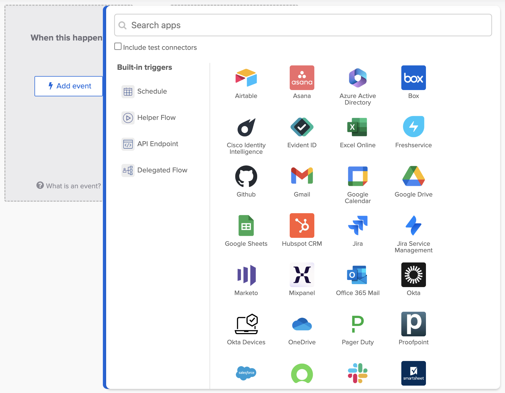Pick the Office 365 Mail connector

[358, 275]
